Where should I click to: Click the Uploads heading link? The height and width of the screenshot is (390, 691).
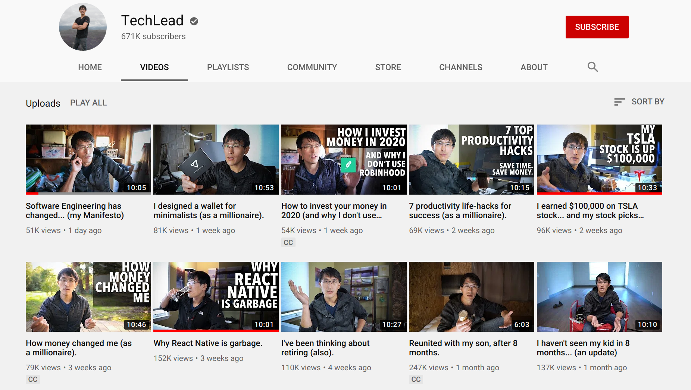[x=43, y=103]
